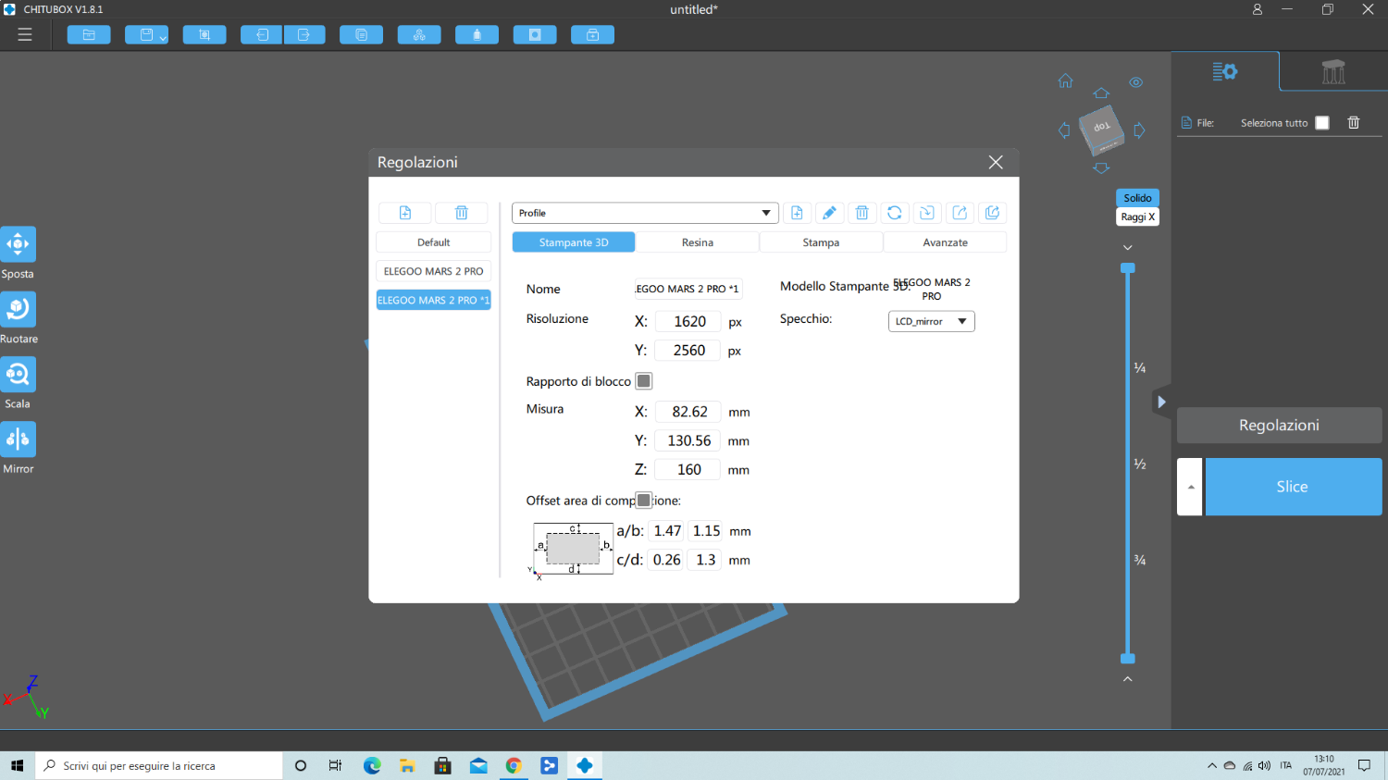Click the chevron below the layer slider

tap(1128, 679)
